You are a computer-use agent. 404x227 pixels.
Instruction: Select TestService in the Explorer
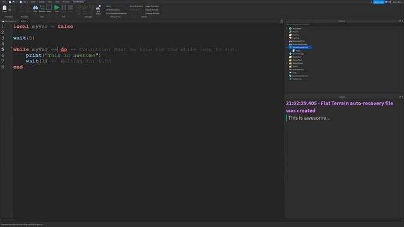297,79
